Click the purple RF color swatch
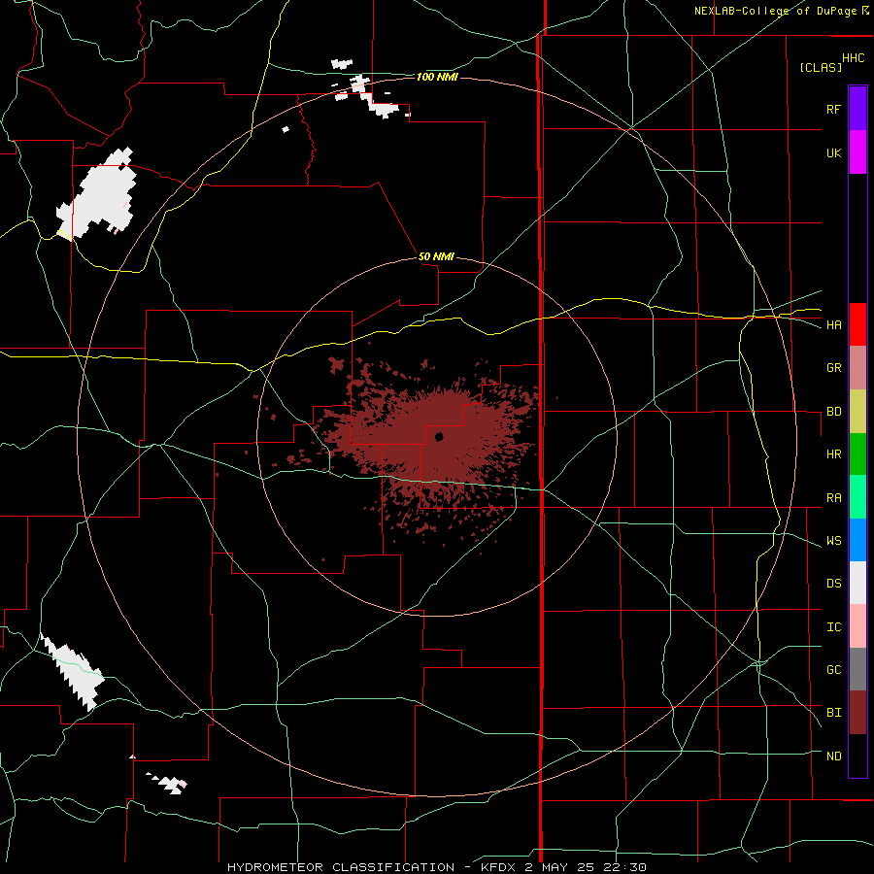The width and height of the screenshot is (874, 874). [x=857, y=108]
